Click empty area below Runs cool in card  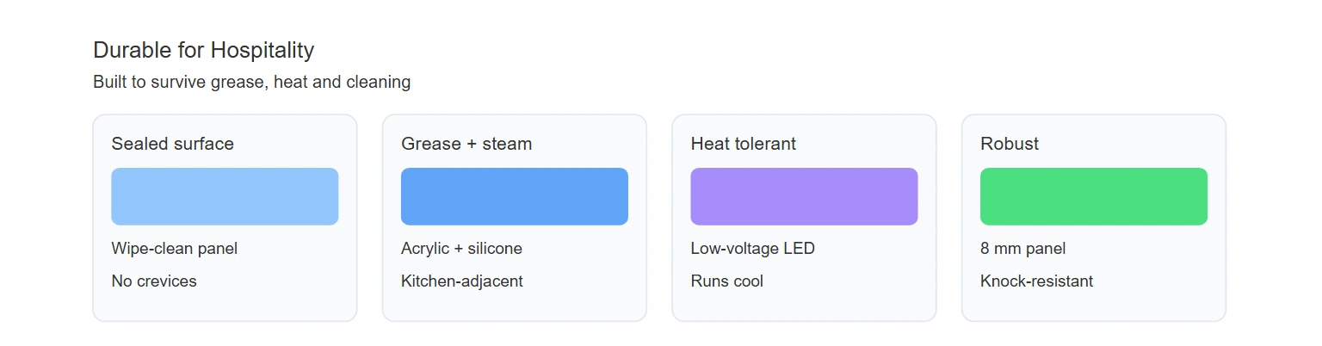coord(804,306)
